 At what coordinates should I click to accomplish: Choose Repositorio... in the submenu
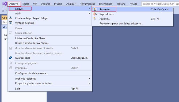(132, 14)
